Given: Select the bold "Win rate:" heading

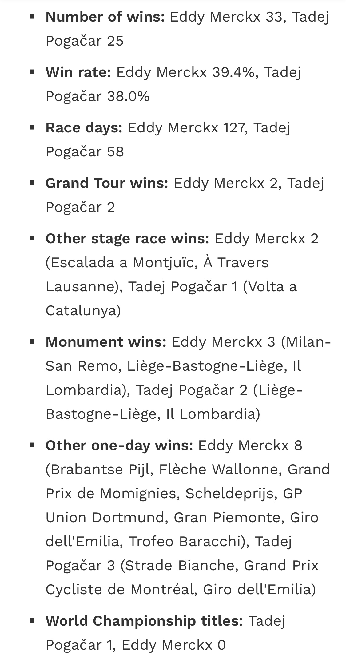Looking at the screenshot, I should [78, 72].
